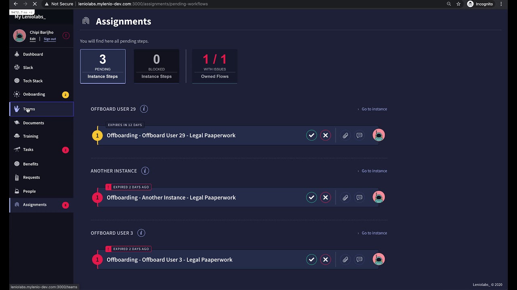517x290 pixels.
Task: Reject Another Instance Legal Paaperwork step
Action: [326, 197]
